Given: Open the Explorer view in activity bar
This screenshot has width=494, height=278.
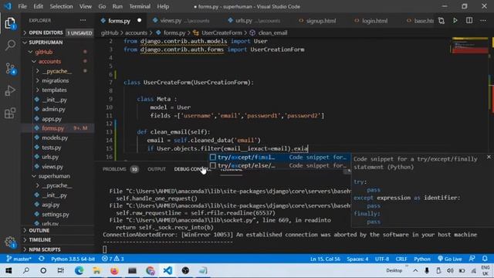Looking at the screenshot, I should click(x=10, y=23).
